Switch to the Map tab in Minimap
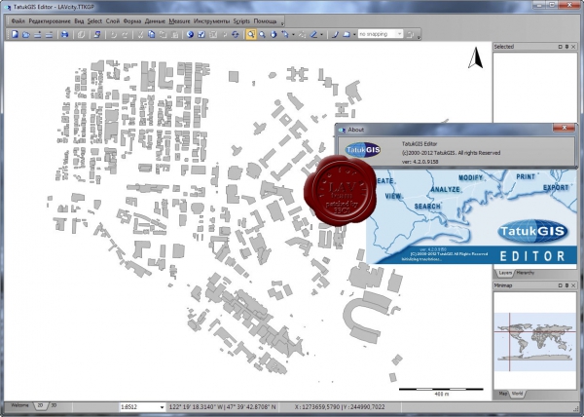584x417 pixels. [x=502, y=394]
